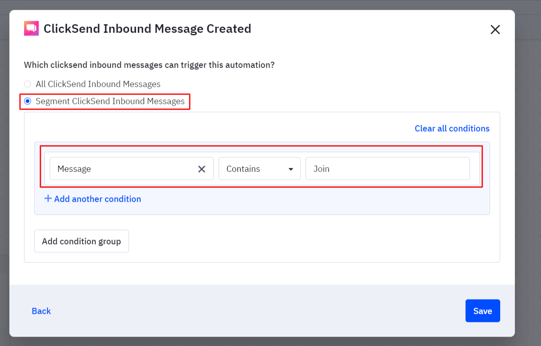Click the Add condition group button
The height and width of the screenshot is (346, 541).
pos(82,241)
